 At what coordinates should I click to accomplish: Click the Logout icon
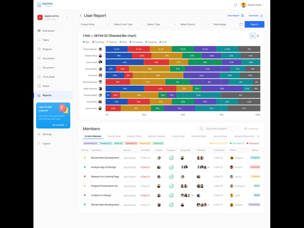pos(39,143)
